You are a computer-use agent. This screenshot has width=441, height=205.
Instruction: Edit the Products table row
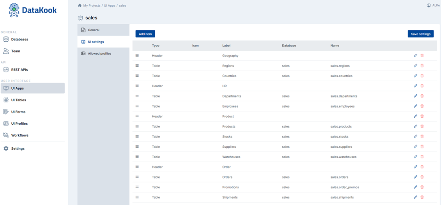pos(415,126)
